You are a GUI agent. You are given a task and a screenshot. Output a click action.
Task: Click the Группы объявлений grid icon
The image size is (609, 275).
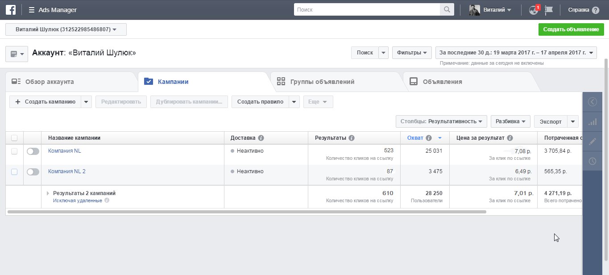pyautogui.click(x=281, y=81)
